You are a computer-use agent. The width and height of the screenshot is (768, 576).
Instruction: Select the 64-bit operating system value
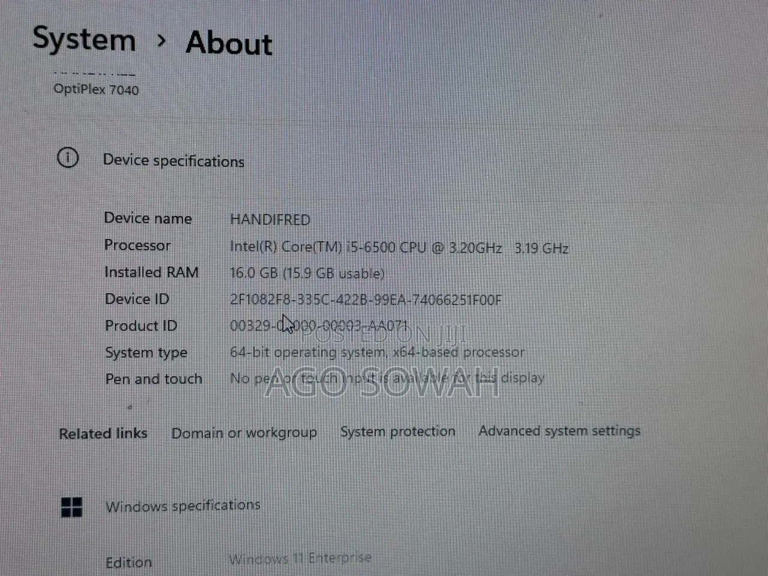coord(377,352)
